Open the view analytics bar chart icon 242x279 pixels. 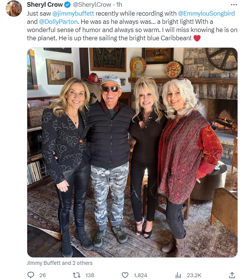pyautogui.click(x=178, y=275)
